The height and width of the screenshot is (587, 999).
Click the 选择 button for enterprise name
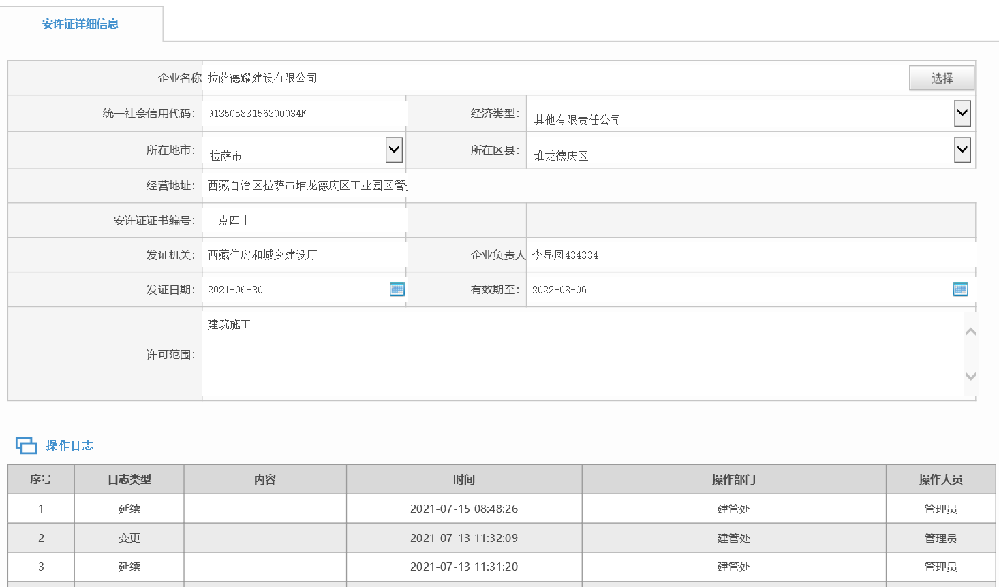point(941,78)
